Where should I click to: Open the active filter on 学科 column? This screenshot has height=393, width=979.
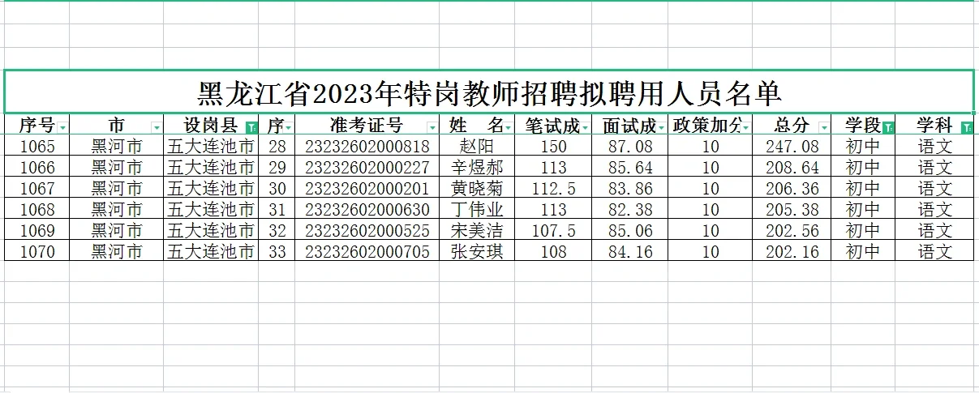click(x=967, y=127)
